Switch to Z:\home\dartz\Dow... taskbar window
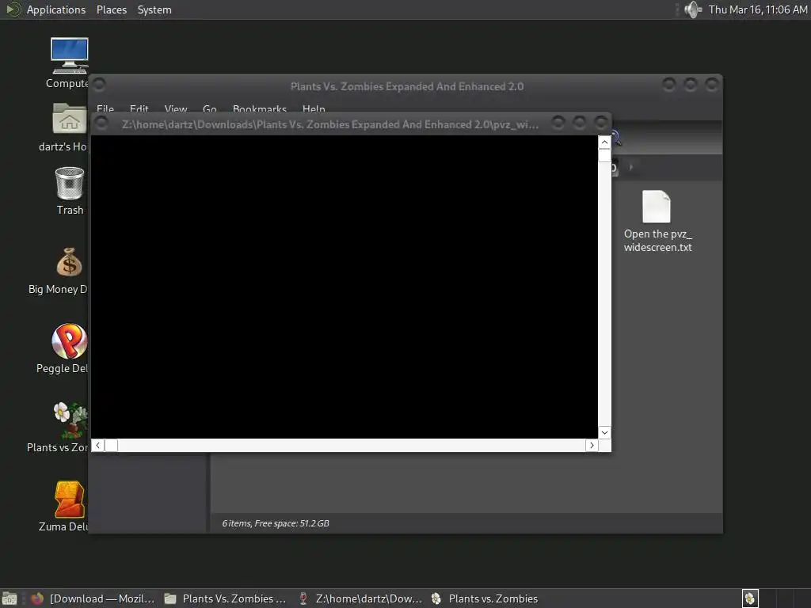Image resolution: width=811 pixels, height=608 pixels. pos(360,598)
